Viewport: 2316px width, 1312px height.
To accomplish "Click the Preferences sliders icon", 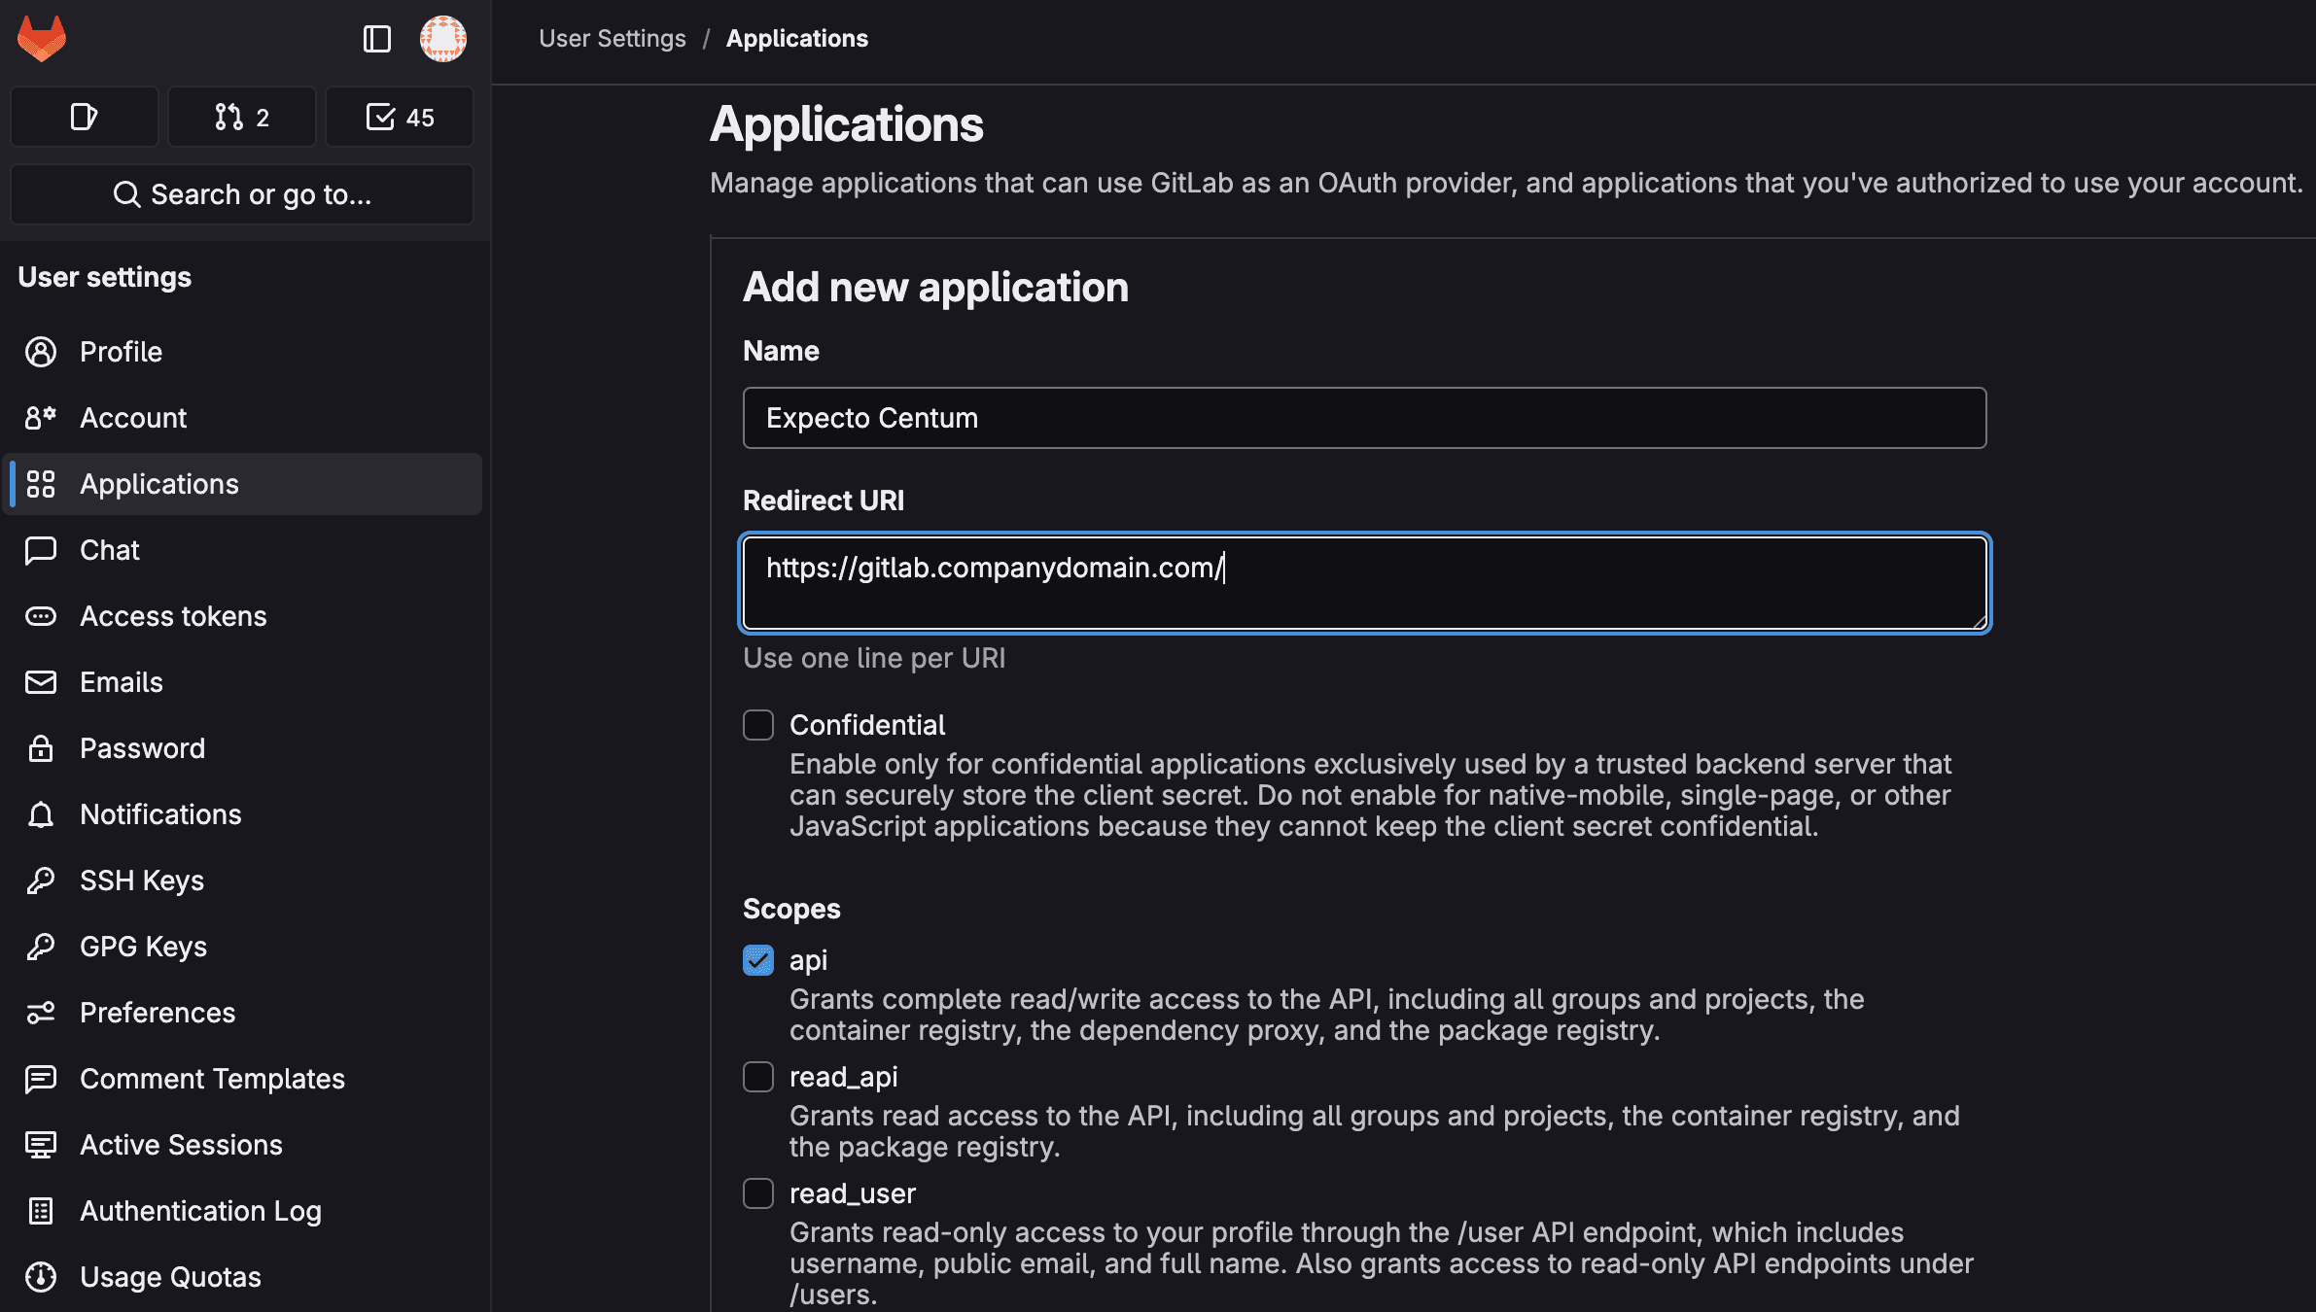I will click(41, 1013).
